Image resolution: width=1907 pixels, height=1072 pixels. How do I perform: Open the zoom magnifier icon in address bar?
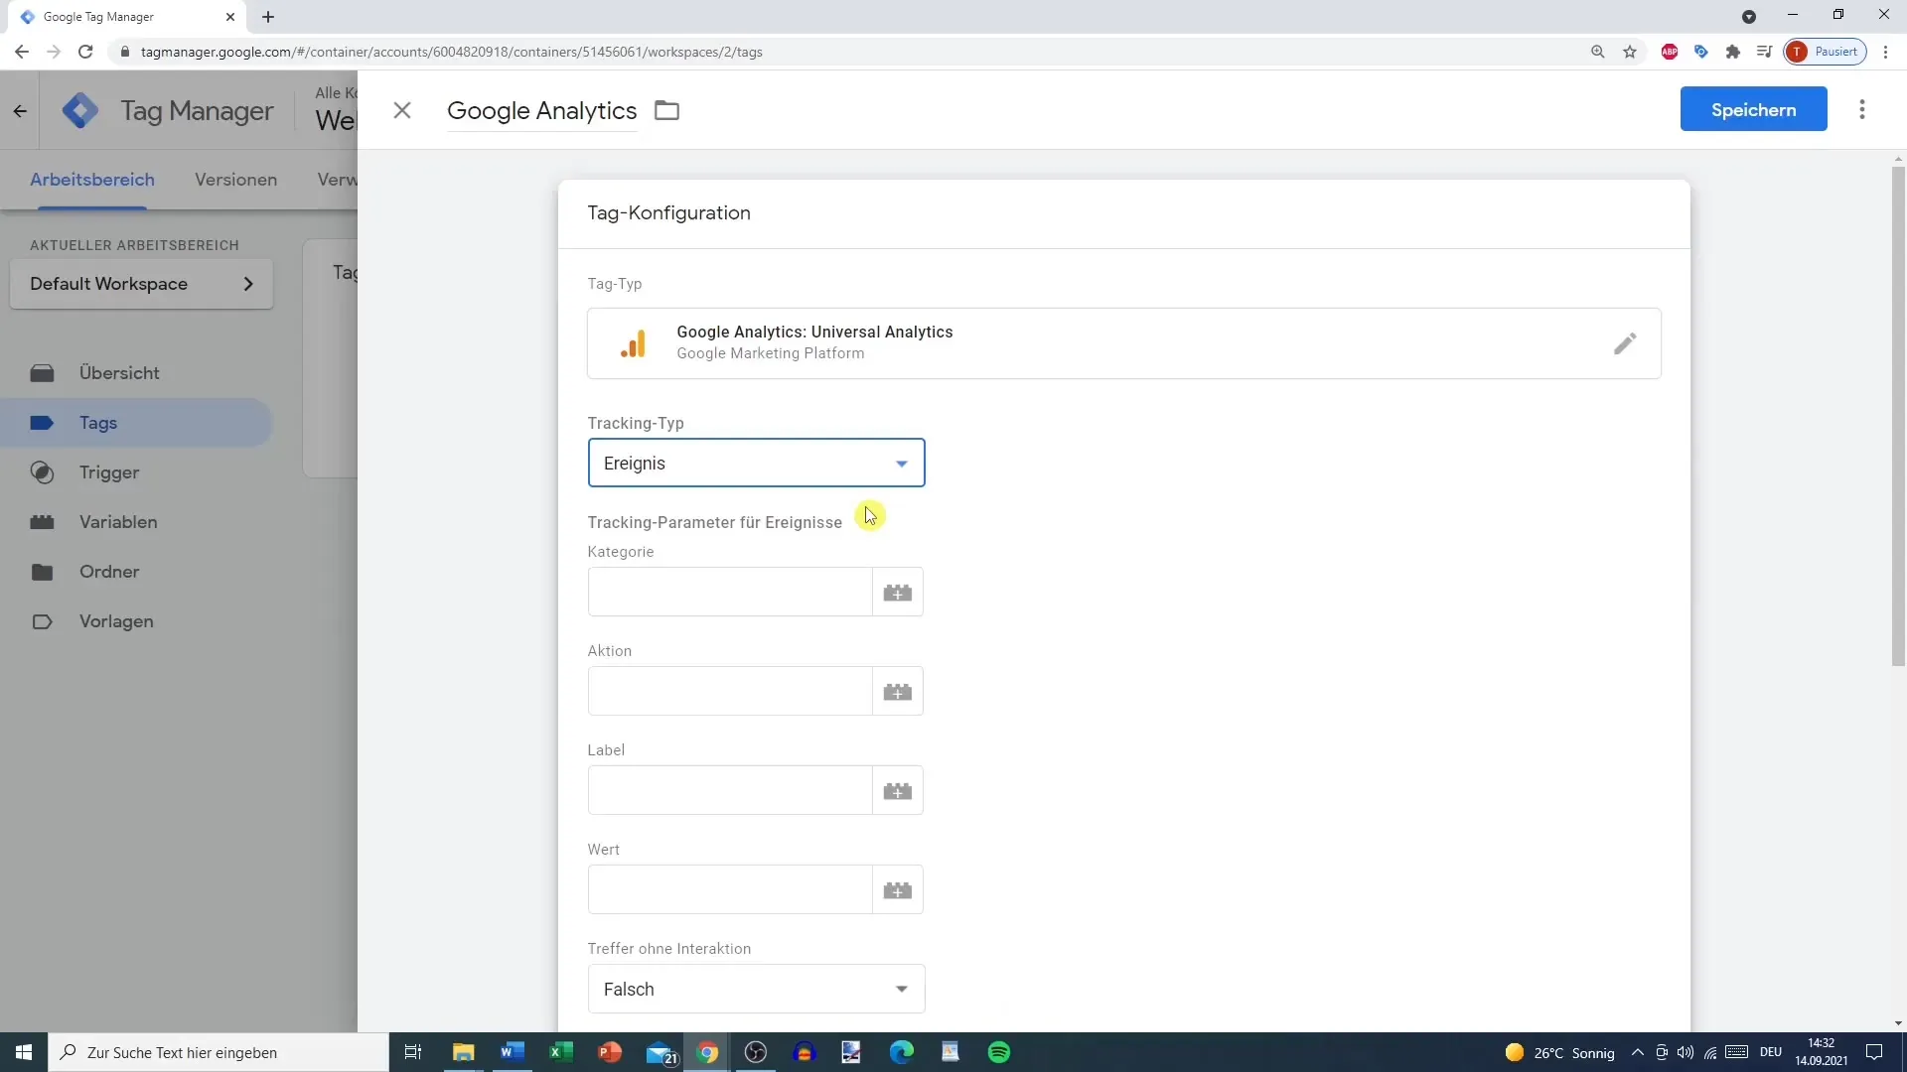(1598, 52)
